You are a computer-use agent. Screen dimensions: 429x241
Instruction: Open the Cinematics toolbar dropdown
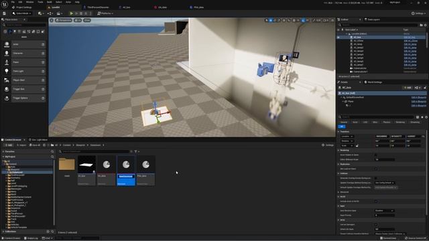[59, 13]
